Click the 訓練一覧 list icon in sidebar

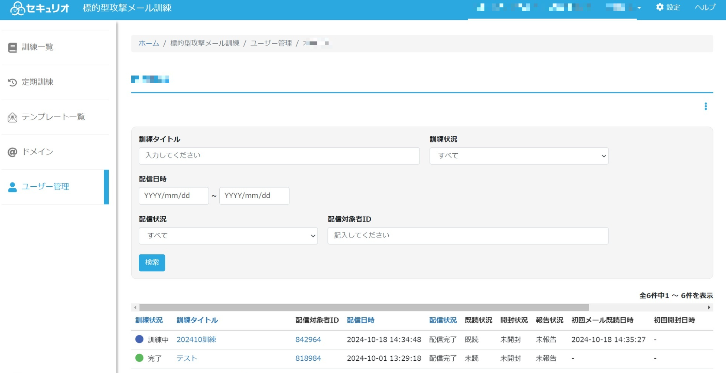tap(13, 48)
